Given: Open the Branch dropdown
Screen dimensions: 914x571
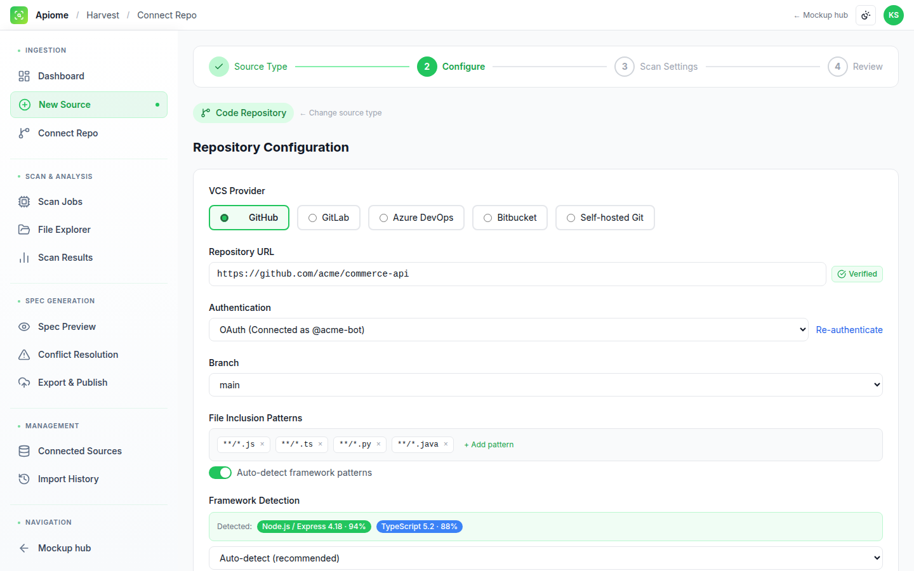Looking at the screenshot, I should tap(546, 385).
